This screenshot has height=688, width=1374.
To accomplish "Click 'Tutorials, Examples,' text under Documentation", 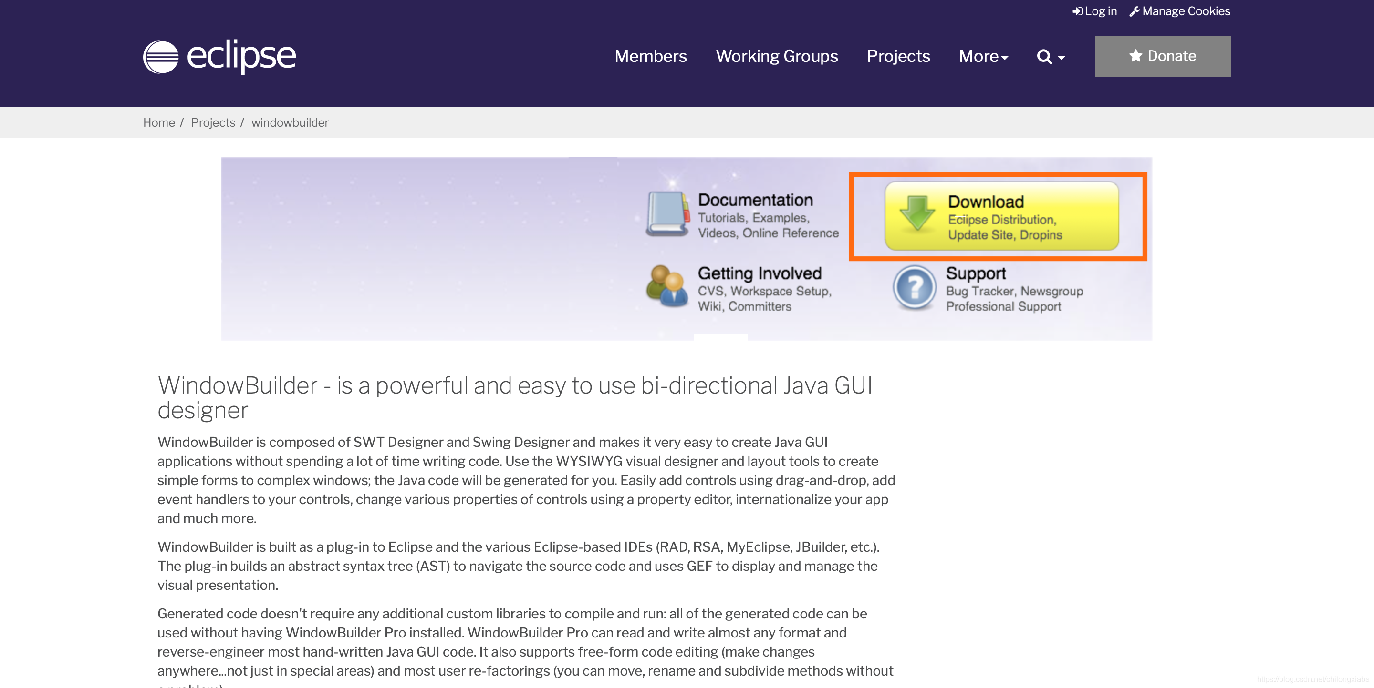I will click(x=754, y=218).
